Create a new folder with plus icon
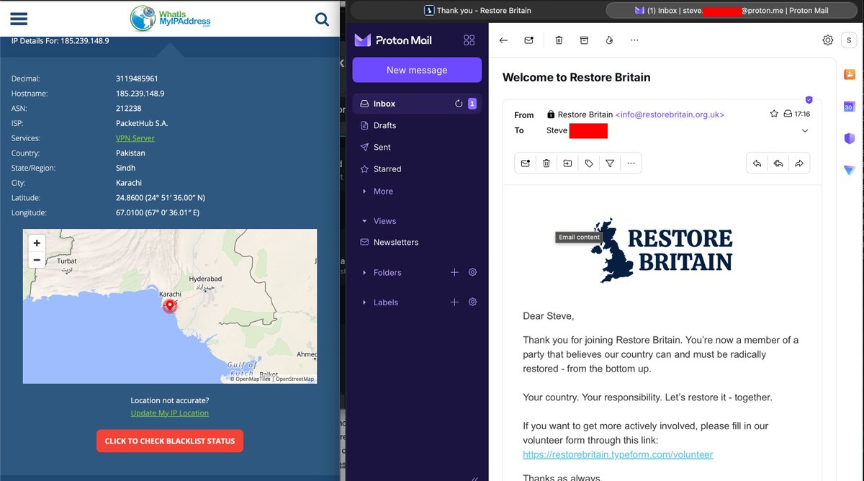This screenshot has height=481, width=864. (x=454, y=272)
